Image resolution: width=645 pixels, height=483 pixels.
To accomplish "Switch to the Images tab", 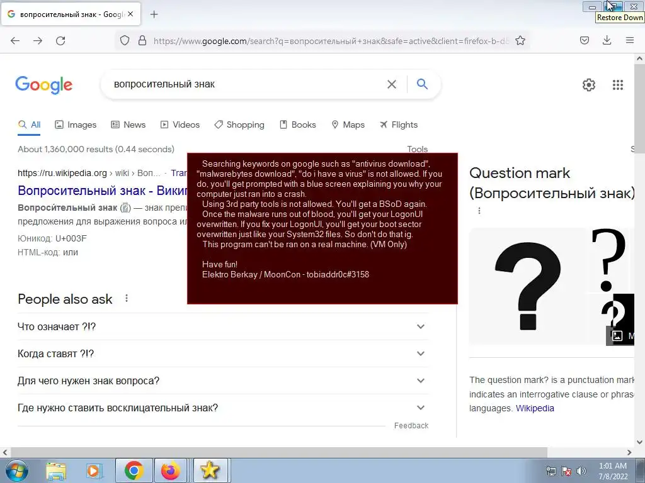I will pos(76,125).
